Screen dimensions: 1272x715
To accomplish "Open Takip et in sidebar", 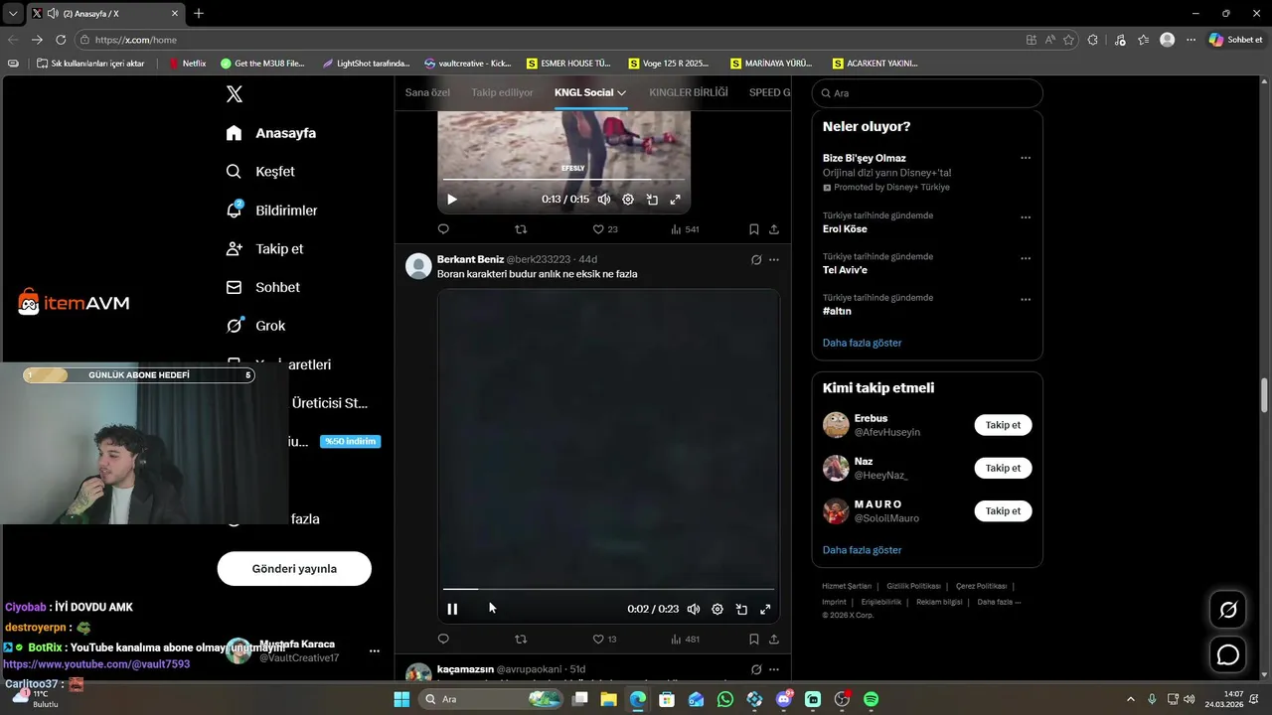I will point(264,249).
